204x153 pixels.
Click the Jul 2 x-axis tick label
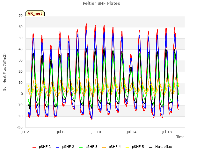[x=25, y=132]
